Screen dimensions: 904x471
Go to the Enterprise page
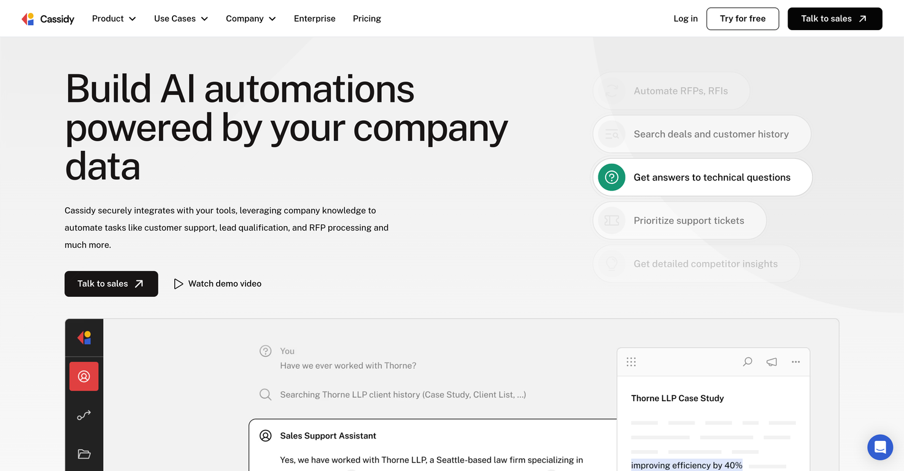(314, 19)
